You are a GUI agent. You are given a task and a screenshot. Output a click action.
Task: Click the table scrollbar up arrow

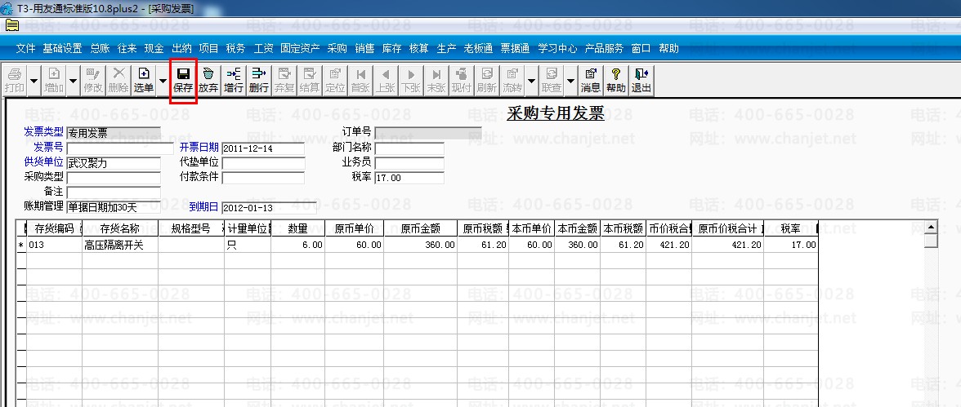(x=931, y=228)
